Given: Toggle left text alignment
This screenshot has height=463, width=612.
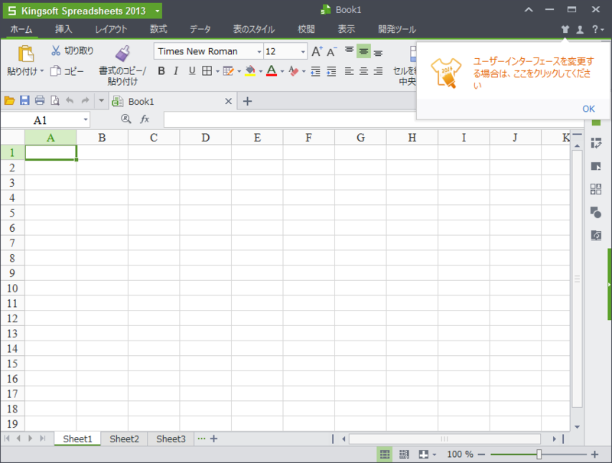Looking at the screenshot, I should [x=349, y=71].
